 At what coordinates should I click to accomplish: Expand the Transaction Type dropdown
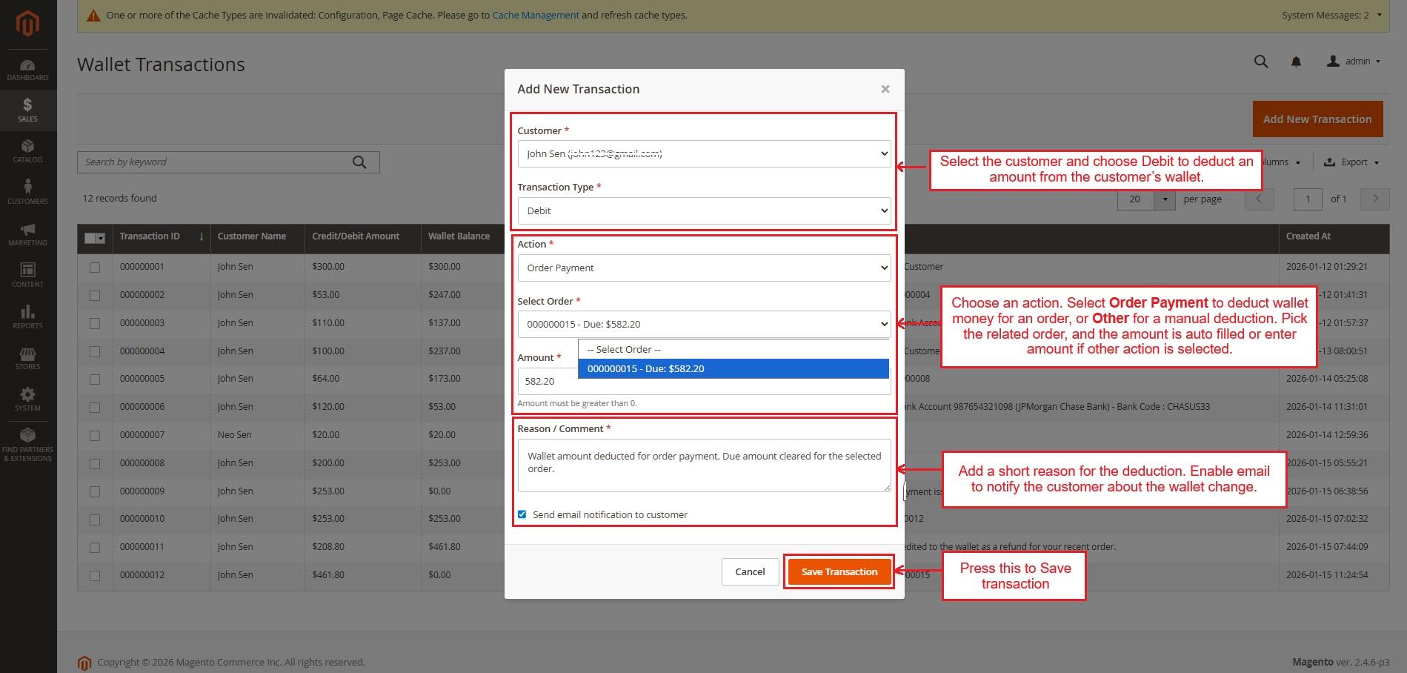point(704,211)
